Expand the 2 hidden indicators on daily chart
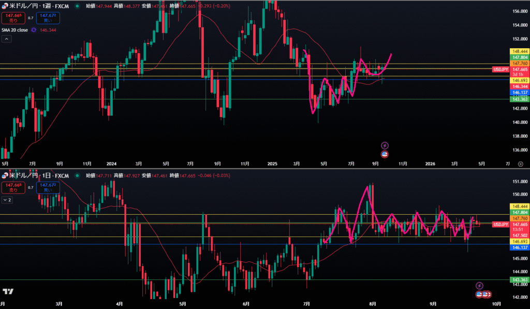 8,199
